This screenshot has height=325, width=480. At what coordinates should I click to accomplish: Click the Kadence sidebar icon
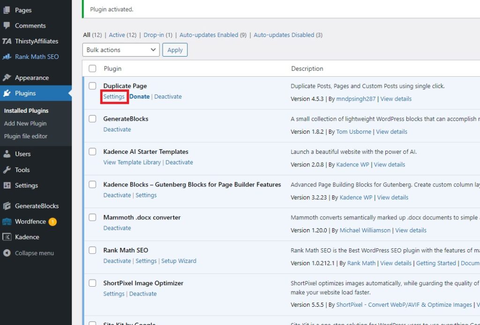coord(7,237)
